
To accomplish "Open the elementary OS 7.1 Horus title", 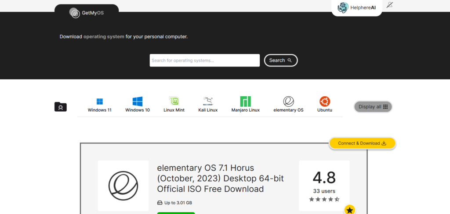I will coord(221,178).
